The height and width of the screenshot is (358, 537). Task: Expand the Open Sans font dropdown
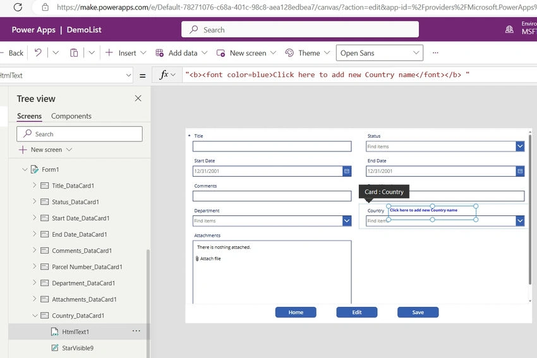pos(380,53)
